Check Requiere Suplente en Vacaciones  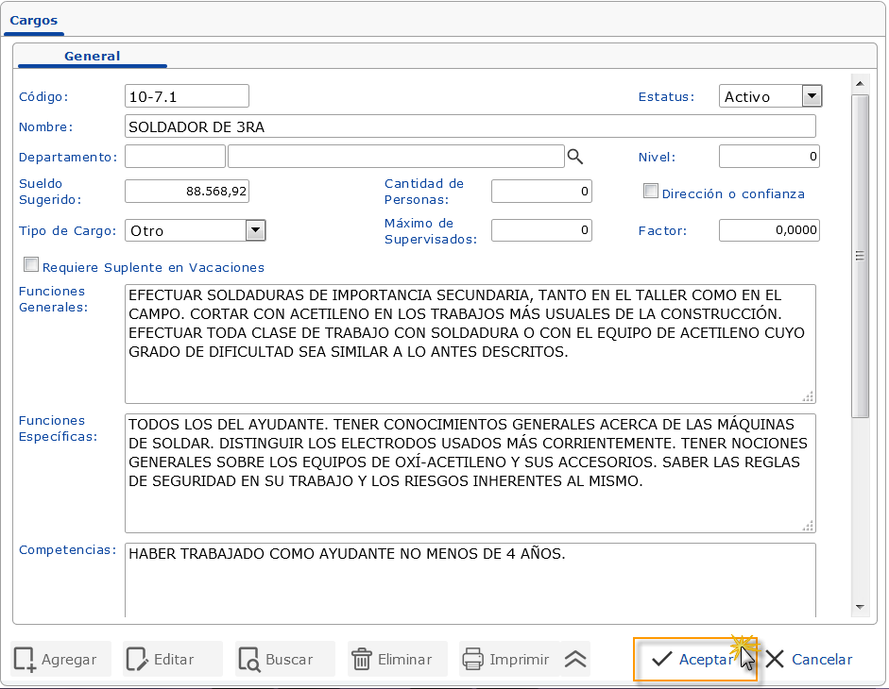(31, 265)
